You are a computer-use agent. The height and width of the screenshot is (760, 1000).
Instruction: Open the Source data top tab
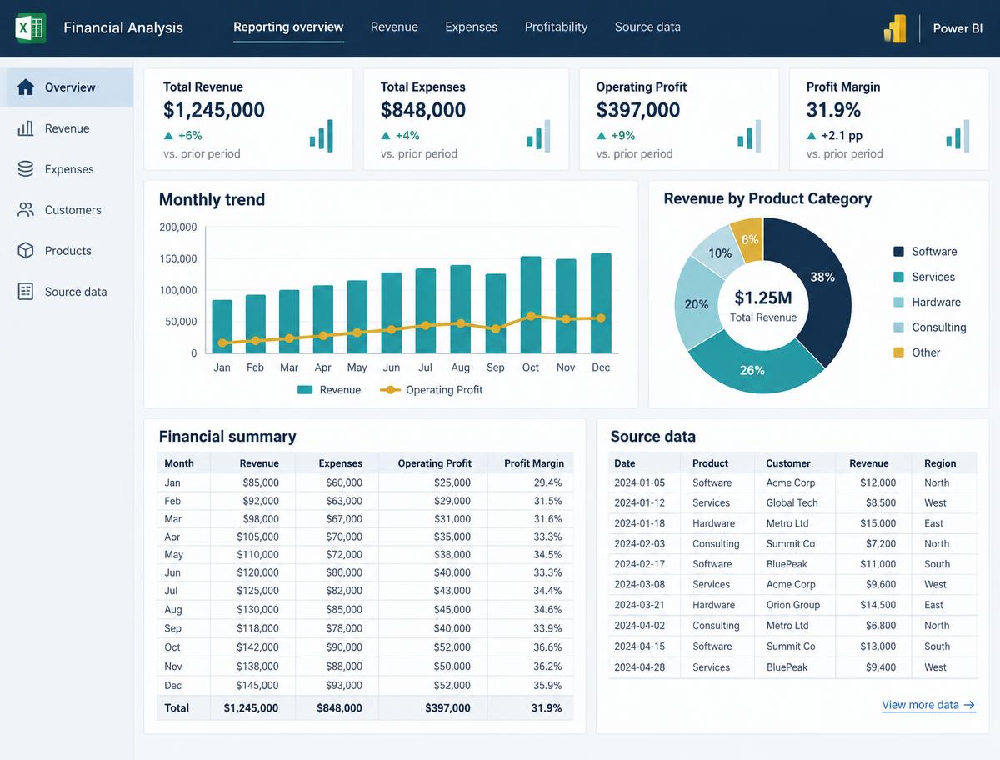(x=647, y=27)
